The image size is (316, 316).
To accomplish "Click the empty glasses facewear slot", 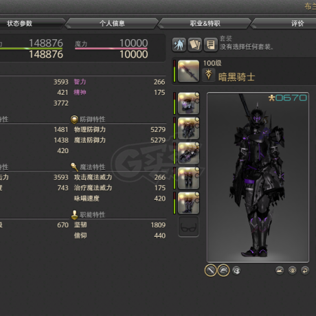I will [188, 227].
